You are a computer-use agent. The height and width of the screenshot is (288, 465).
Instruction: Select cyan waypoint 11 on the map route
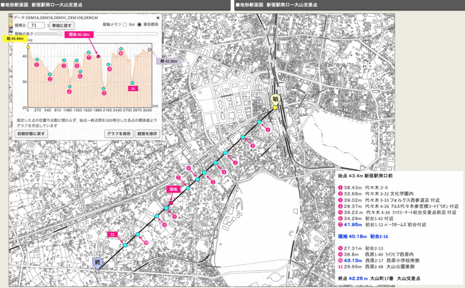pos(125,245)
